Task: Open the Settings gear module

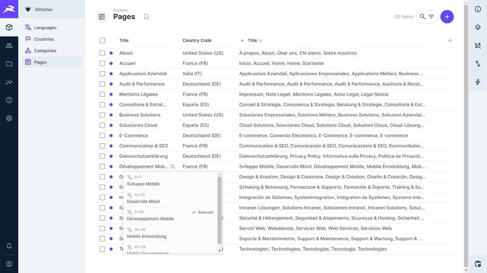Action: [x=9, y=118]
